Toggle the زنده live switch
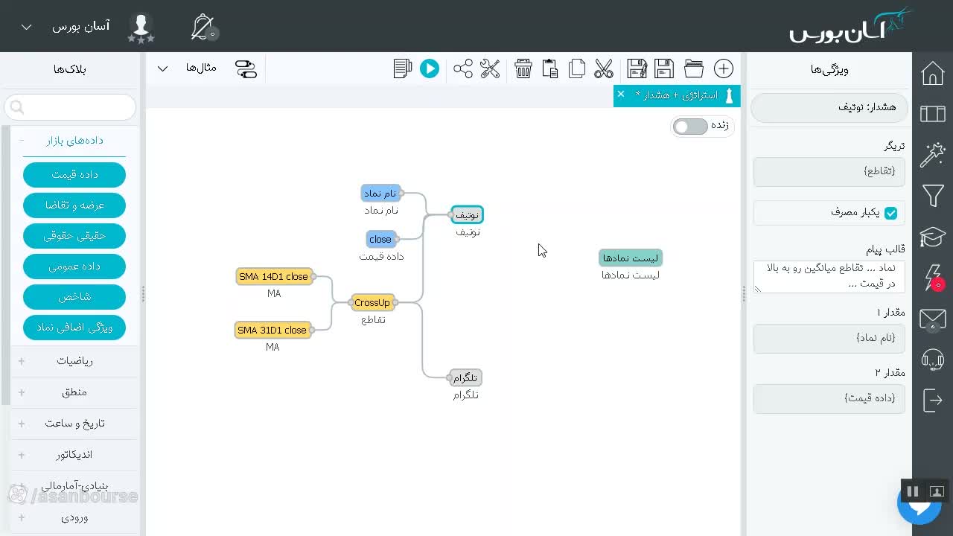Image resolution: width=953 pixels, height=536 pixels. [x=690, y=127]
